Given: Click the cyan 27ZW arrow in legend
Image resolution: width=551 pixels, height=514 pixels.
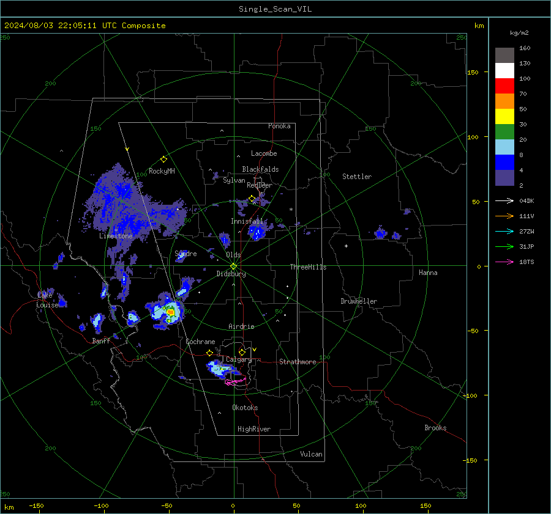Looking at the screenshot, I should pos(504,231).
